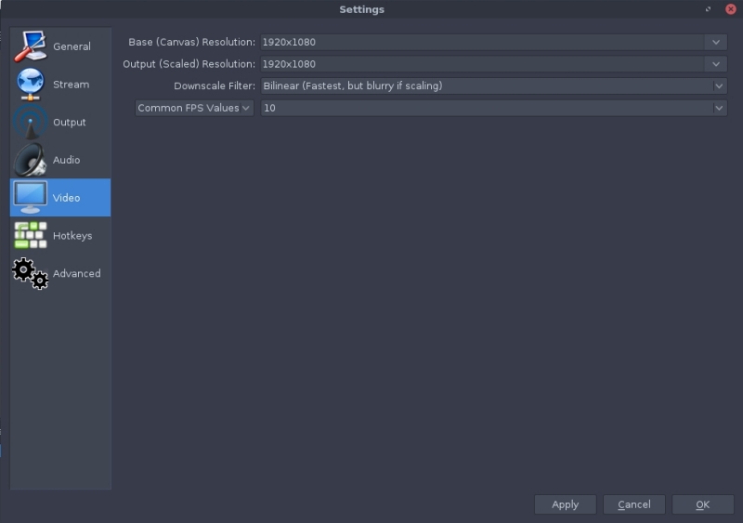The height and width of the screenshot is (523, 743).
Task: Open Stream settings via globe icon
Action: (30, 85)
